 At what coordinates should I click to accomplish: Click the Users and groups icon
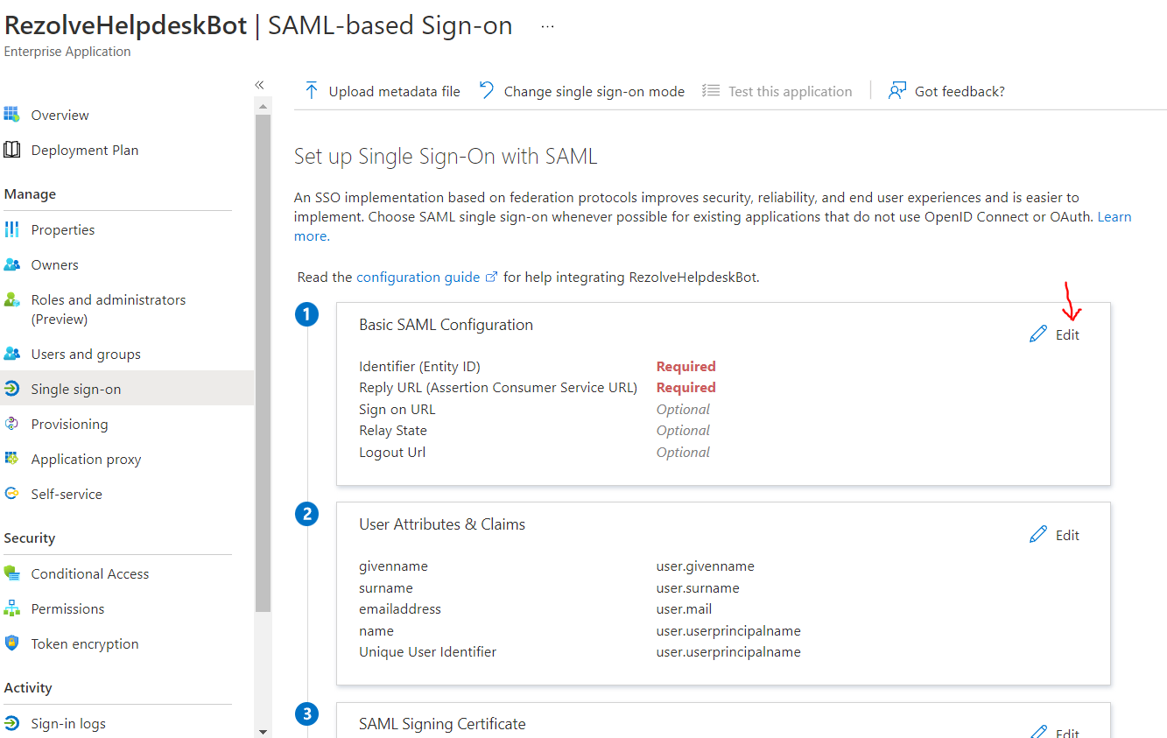(11, 354)
